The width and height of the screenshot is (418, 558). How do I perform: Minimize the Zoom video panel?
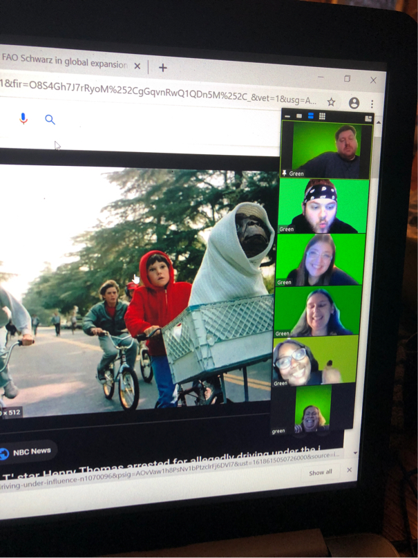click(x=287, y=116)
